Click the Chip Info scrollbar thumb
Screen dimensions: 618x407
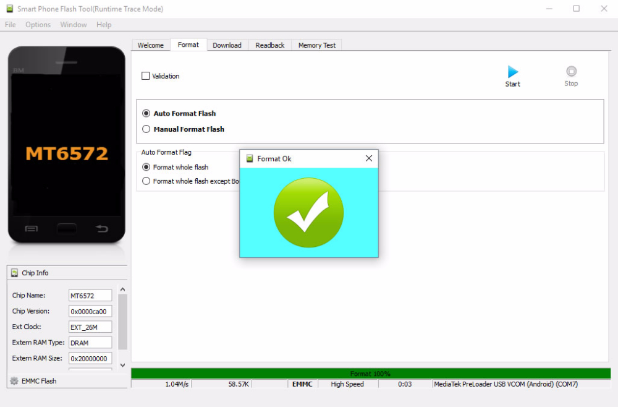(x=122, y=322)
